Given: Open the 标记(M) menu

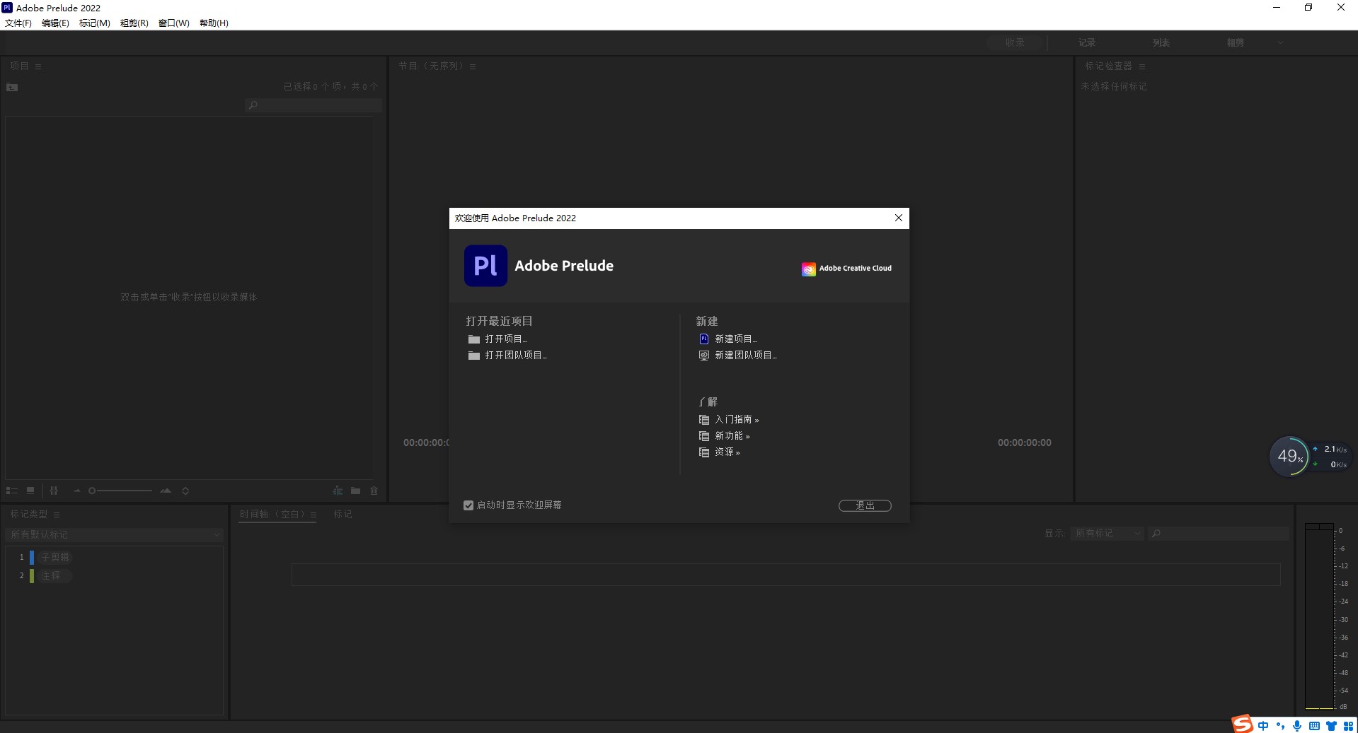Looking at the screenshot, I should (94, 23).
